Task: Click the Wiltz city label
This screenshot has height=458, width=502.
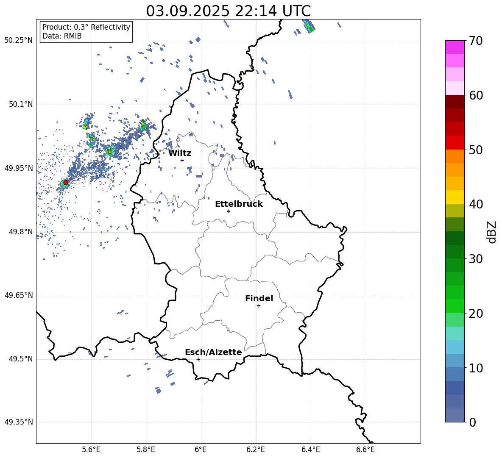Action: click(180, 153)
